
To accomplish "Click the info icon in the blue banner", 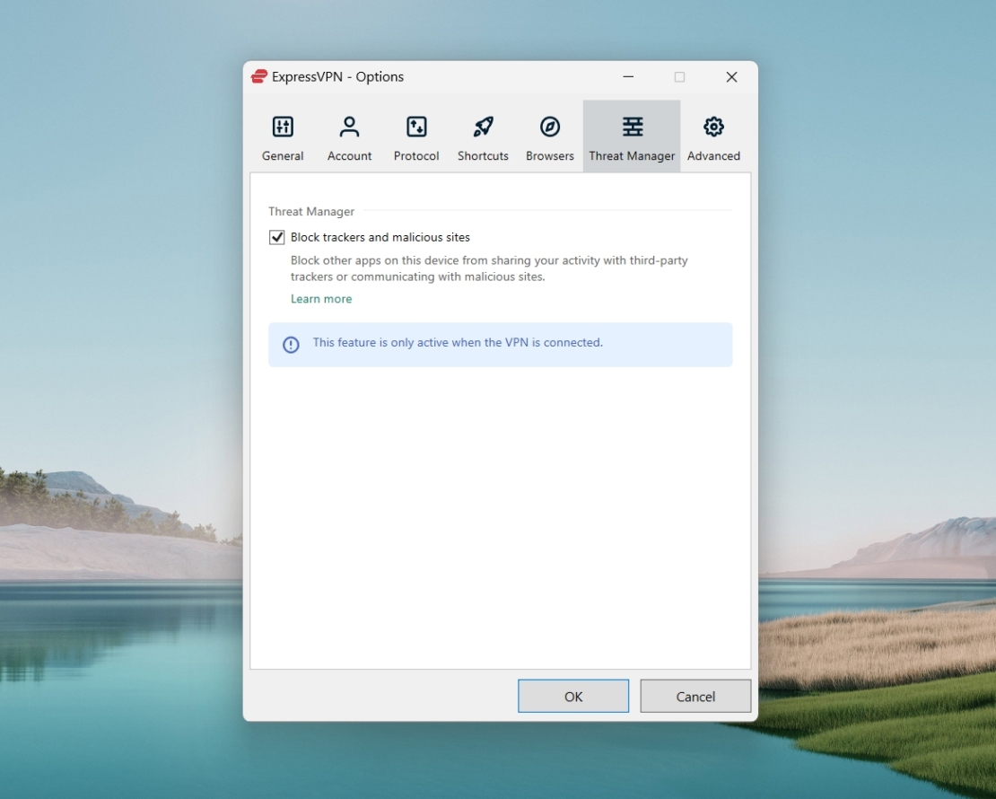I will pos(290,344).
